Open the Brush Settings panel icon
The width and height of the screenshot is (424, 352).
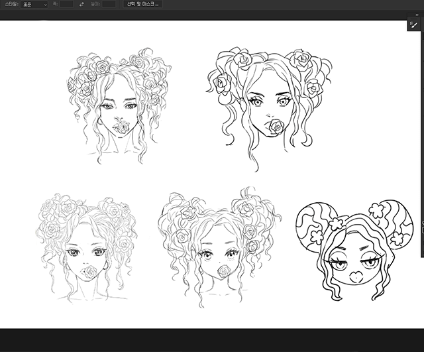[x=413, y=25]
